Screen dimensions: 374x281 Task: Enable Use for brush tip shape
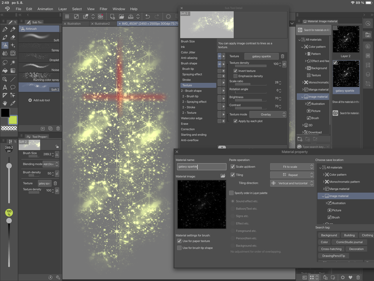click(x=179, y=248)
